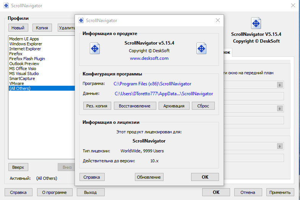Image resolution: width=300 pixels, height=200 pixels.
Task: Click the topmost input field beside plus button
Action: point(253,85)
